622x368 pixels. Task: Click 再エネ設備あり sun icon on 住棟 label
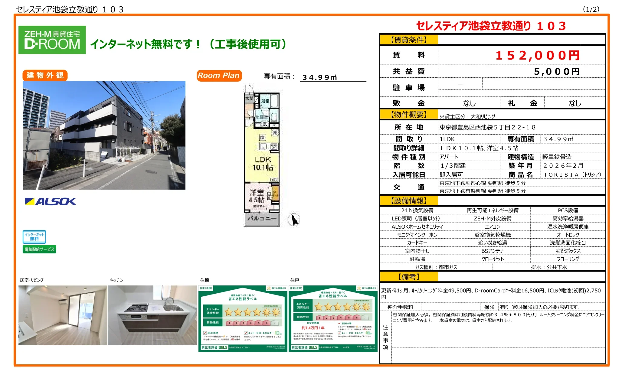click(x=269, y=288)
